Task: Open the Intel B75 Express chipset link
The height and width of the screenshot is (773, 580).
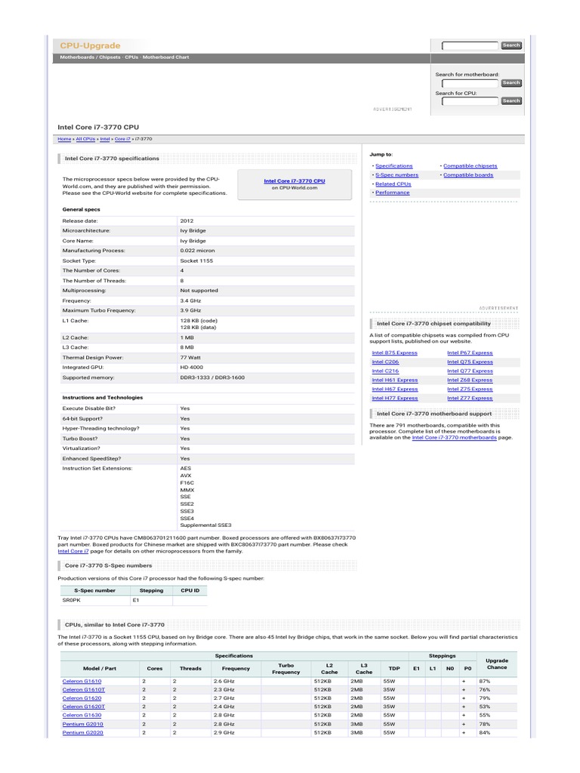Action: [x=394, y=353]
